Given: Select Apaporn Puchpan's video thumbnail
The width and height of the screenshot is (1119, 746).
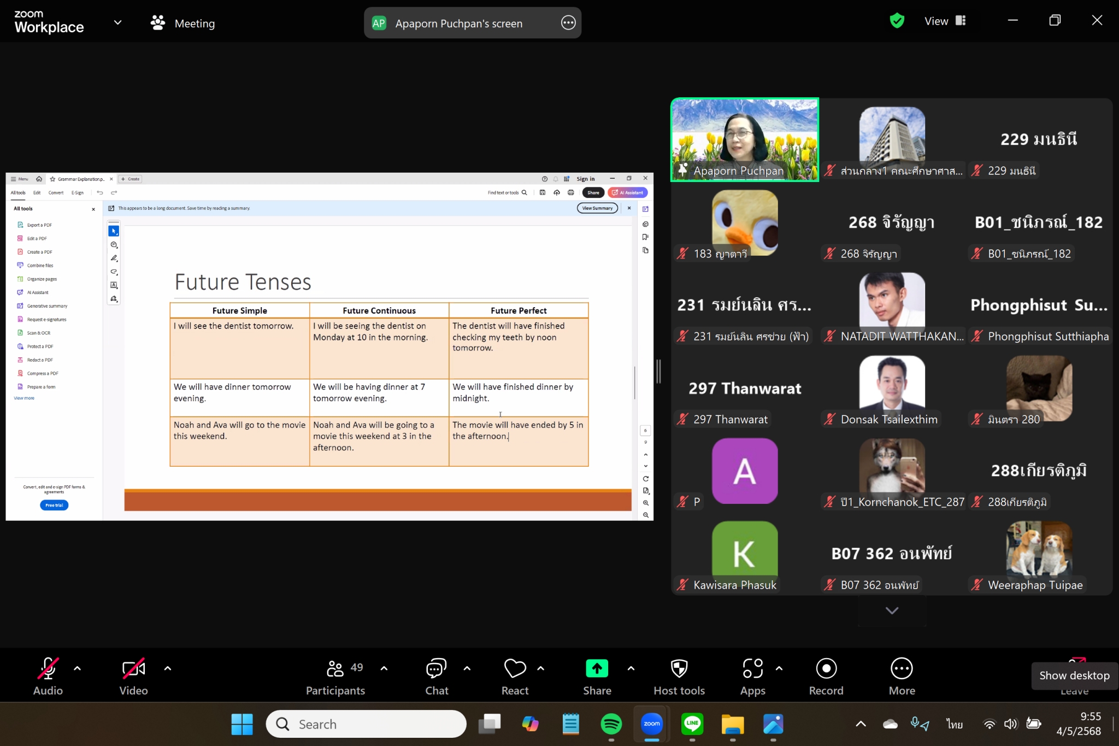Looking at the screenshot, I should pos(745,139).
